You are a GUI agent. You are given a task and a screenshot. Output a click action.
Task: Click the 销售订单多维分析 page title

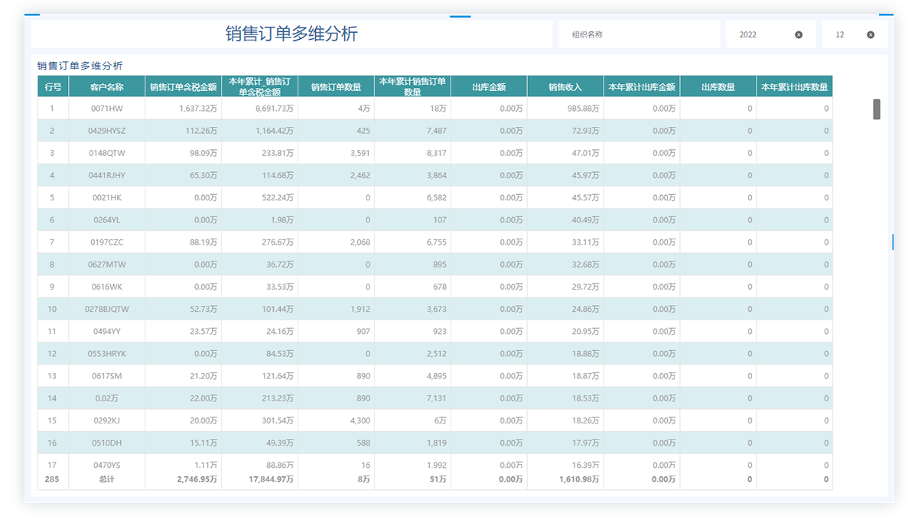point(291,34)
